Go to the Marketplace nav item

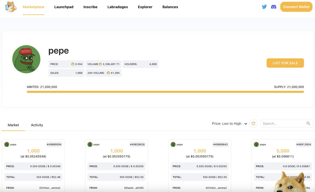34,7
